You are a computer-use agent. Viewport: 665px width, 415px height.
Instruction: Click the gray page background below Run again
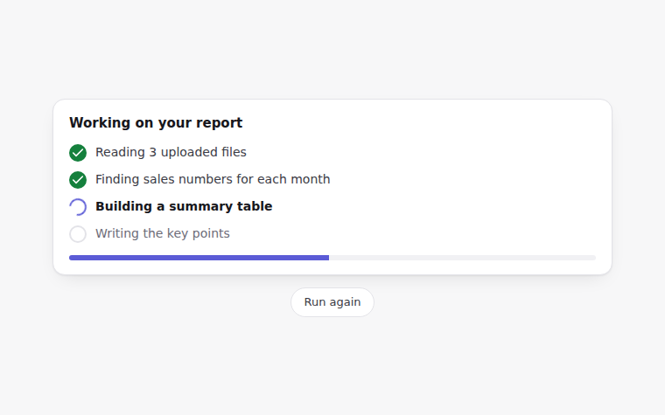coord(332,364)
